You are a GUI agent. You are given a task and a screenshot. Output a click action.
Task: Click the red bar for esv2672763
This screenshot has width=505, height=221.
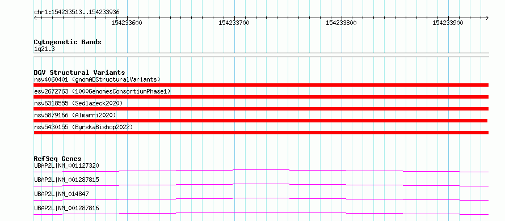[x=261, y=97]
